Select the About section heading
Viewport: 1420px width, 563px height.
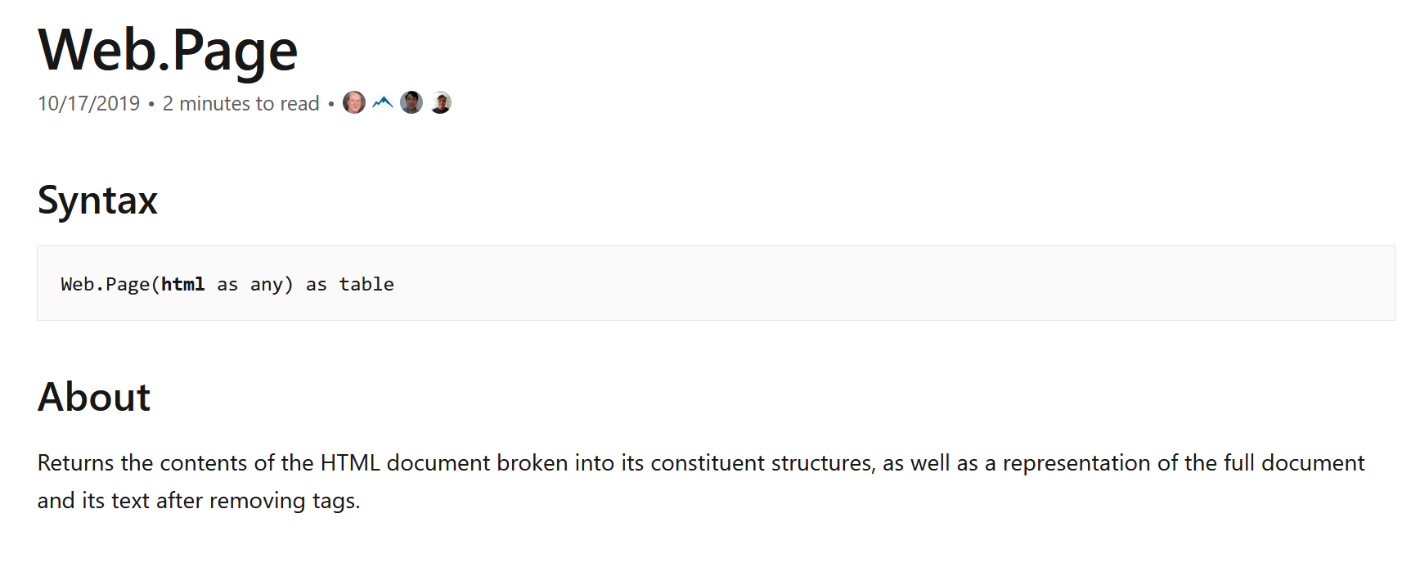94,397
